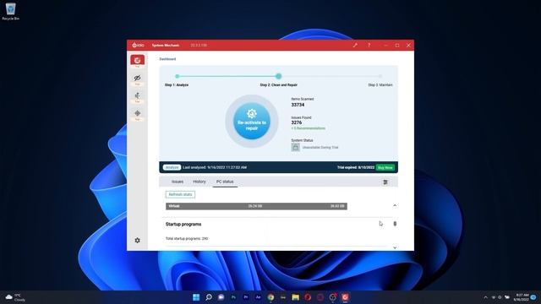The height and width of the screenshot is (304, 541).
Task: Open the green Recommendations link
Action: 308,128
